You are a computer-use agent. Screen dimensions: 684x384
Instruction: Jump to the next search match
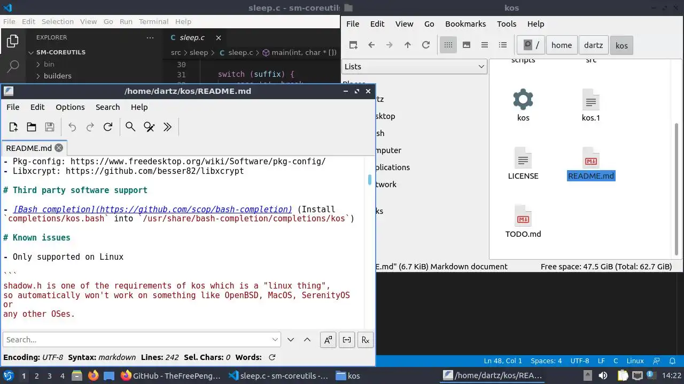pos(291,340)
